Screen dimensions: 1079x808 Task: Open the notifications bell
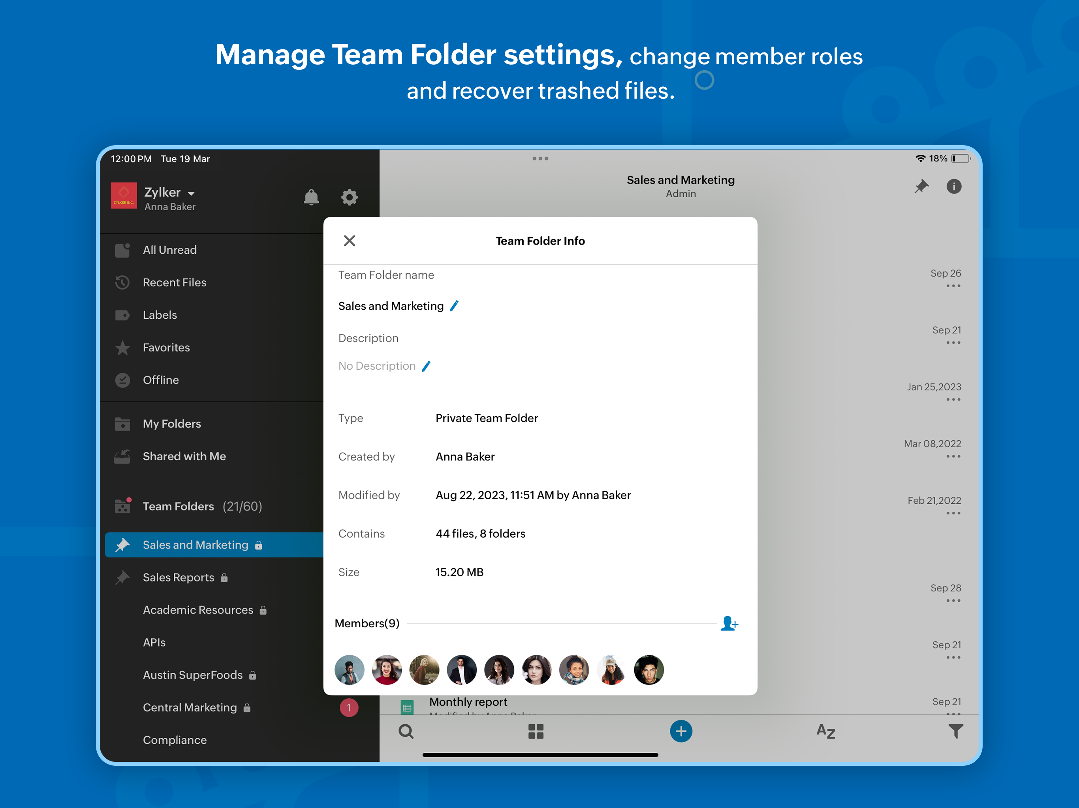[x=311, y=197]
